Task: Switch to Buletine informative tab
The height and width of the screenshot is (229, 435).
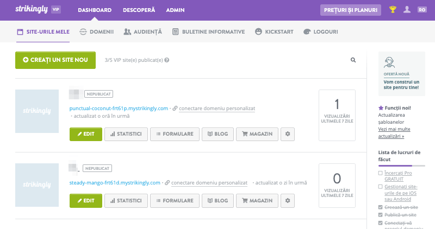Action: point(208,32)
